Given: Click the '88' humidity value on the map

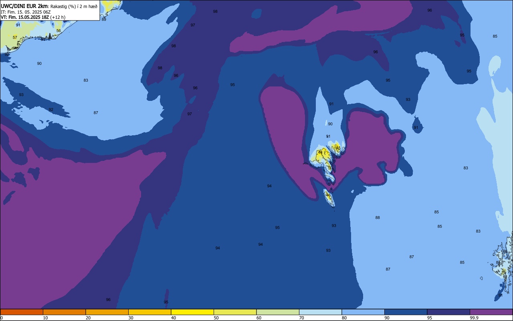Looking at the screenshot, I should tap(378, 218).
